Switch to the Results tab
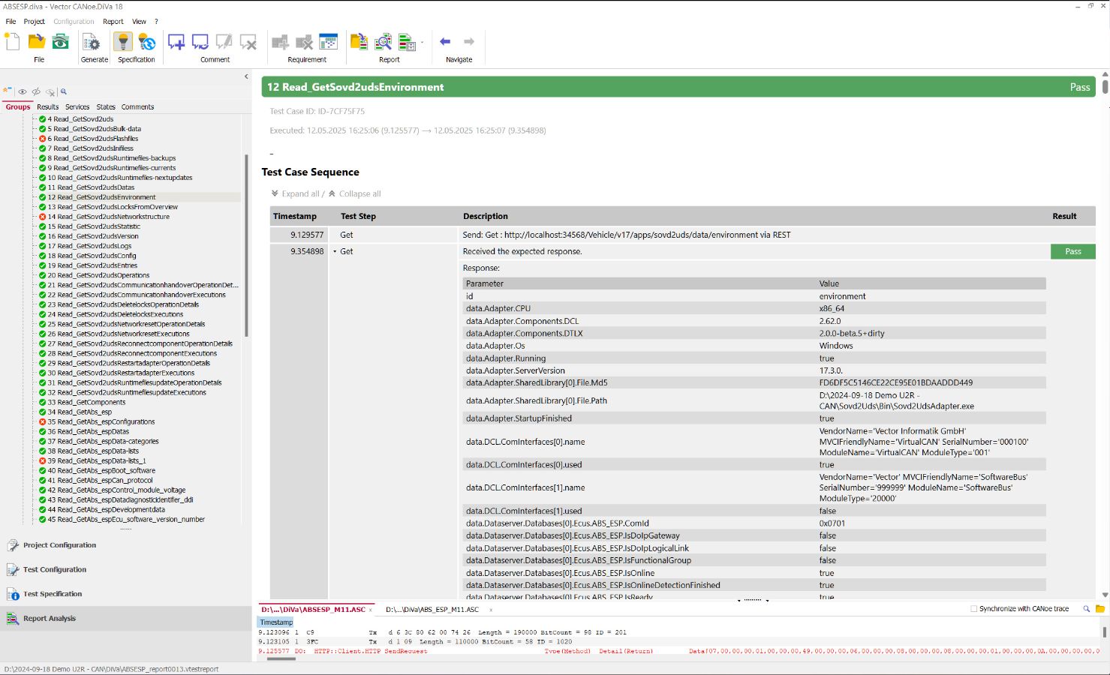The height and width of the screenshot is (675, 1110). pos(48,107)
